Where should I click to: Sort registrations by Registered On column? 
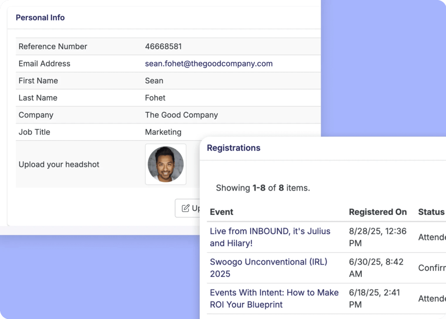point(378,212)
